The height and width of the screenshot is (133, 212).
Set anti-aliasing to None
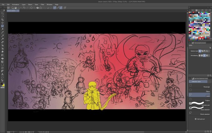(200, 55)
